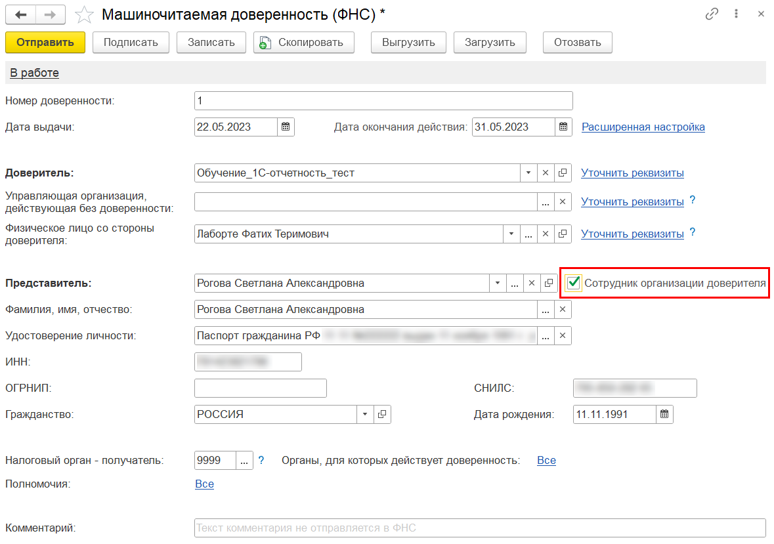Viewport: 774px width, 544px height.
Task: Click the forward navigation arrow
Action: [x=50, y=14]
